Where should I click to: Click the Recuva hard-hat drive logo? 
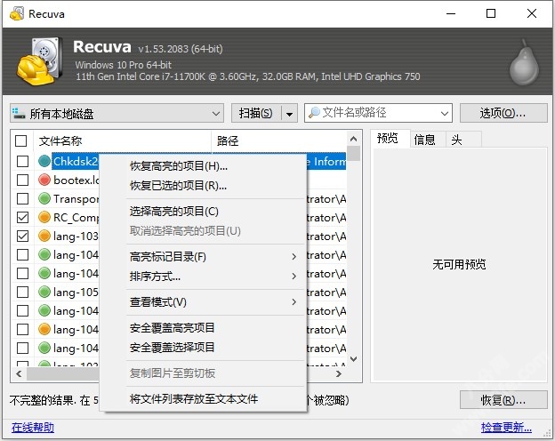pyautogui.click(x=40, y=61)
